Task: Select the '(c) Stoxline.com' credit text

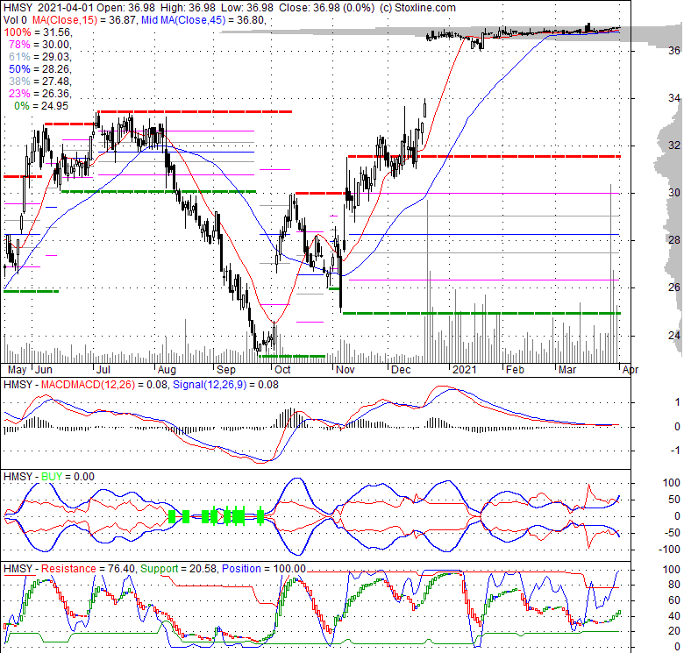Action: 418,8
